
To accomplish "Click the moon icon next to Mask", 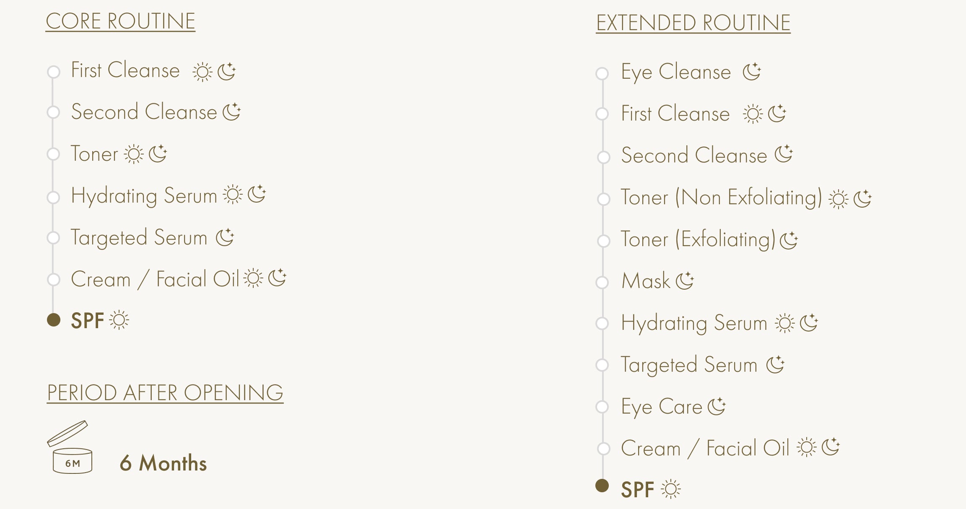I will coord(685,280).
